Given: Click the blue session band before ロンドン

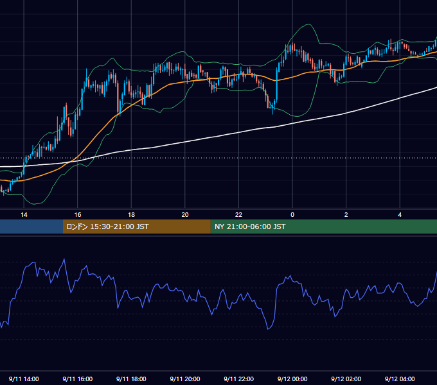Looking at the screenshot, I should pyautogui.click(x=31, y=227).
